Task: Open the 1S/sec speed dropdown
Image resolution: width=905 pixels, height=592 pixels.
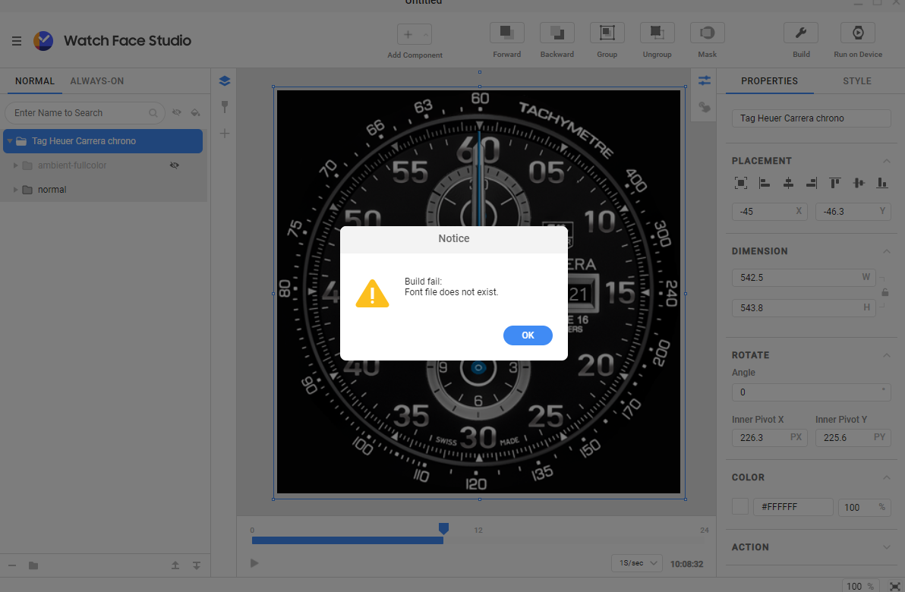Action: [637, 563]
